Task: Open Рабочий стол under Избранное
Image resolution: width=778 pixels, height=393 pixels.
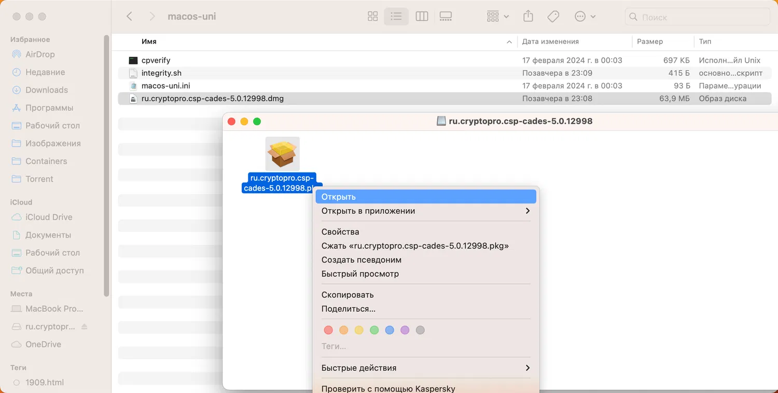Action: (52, 125)
